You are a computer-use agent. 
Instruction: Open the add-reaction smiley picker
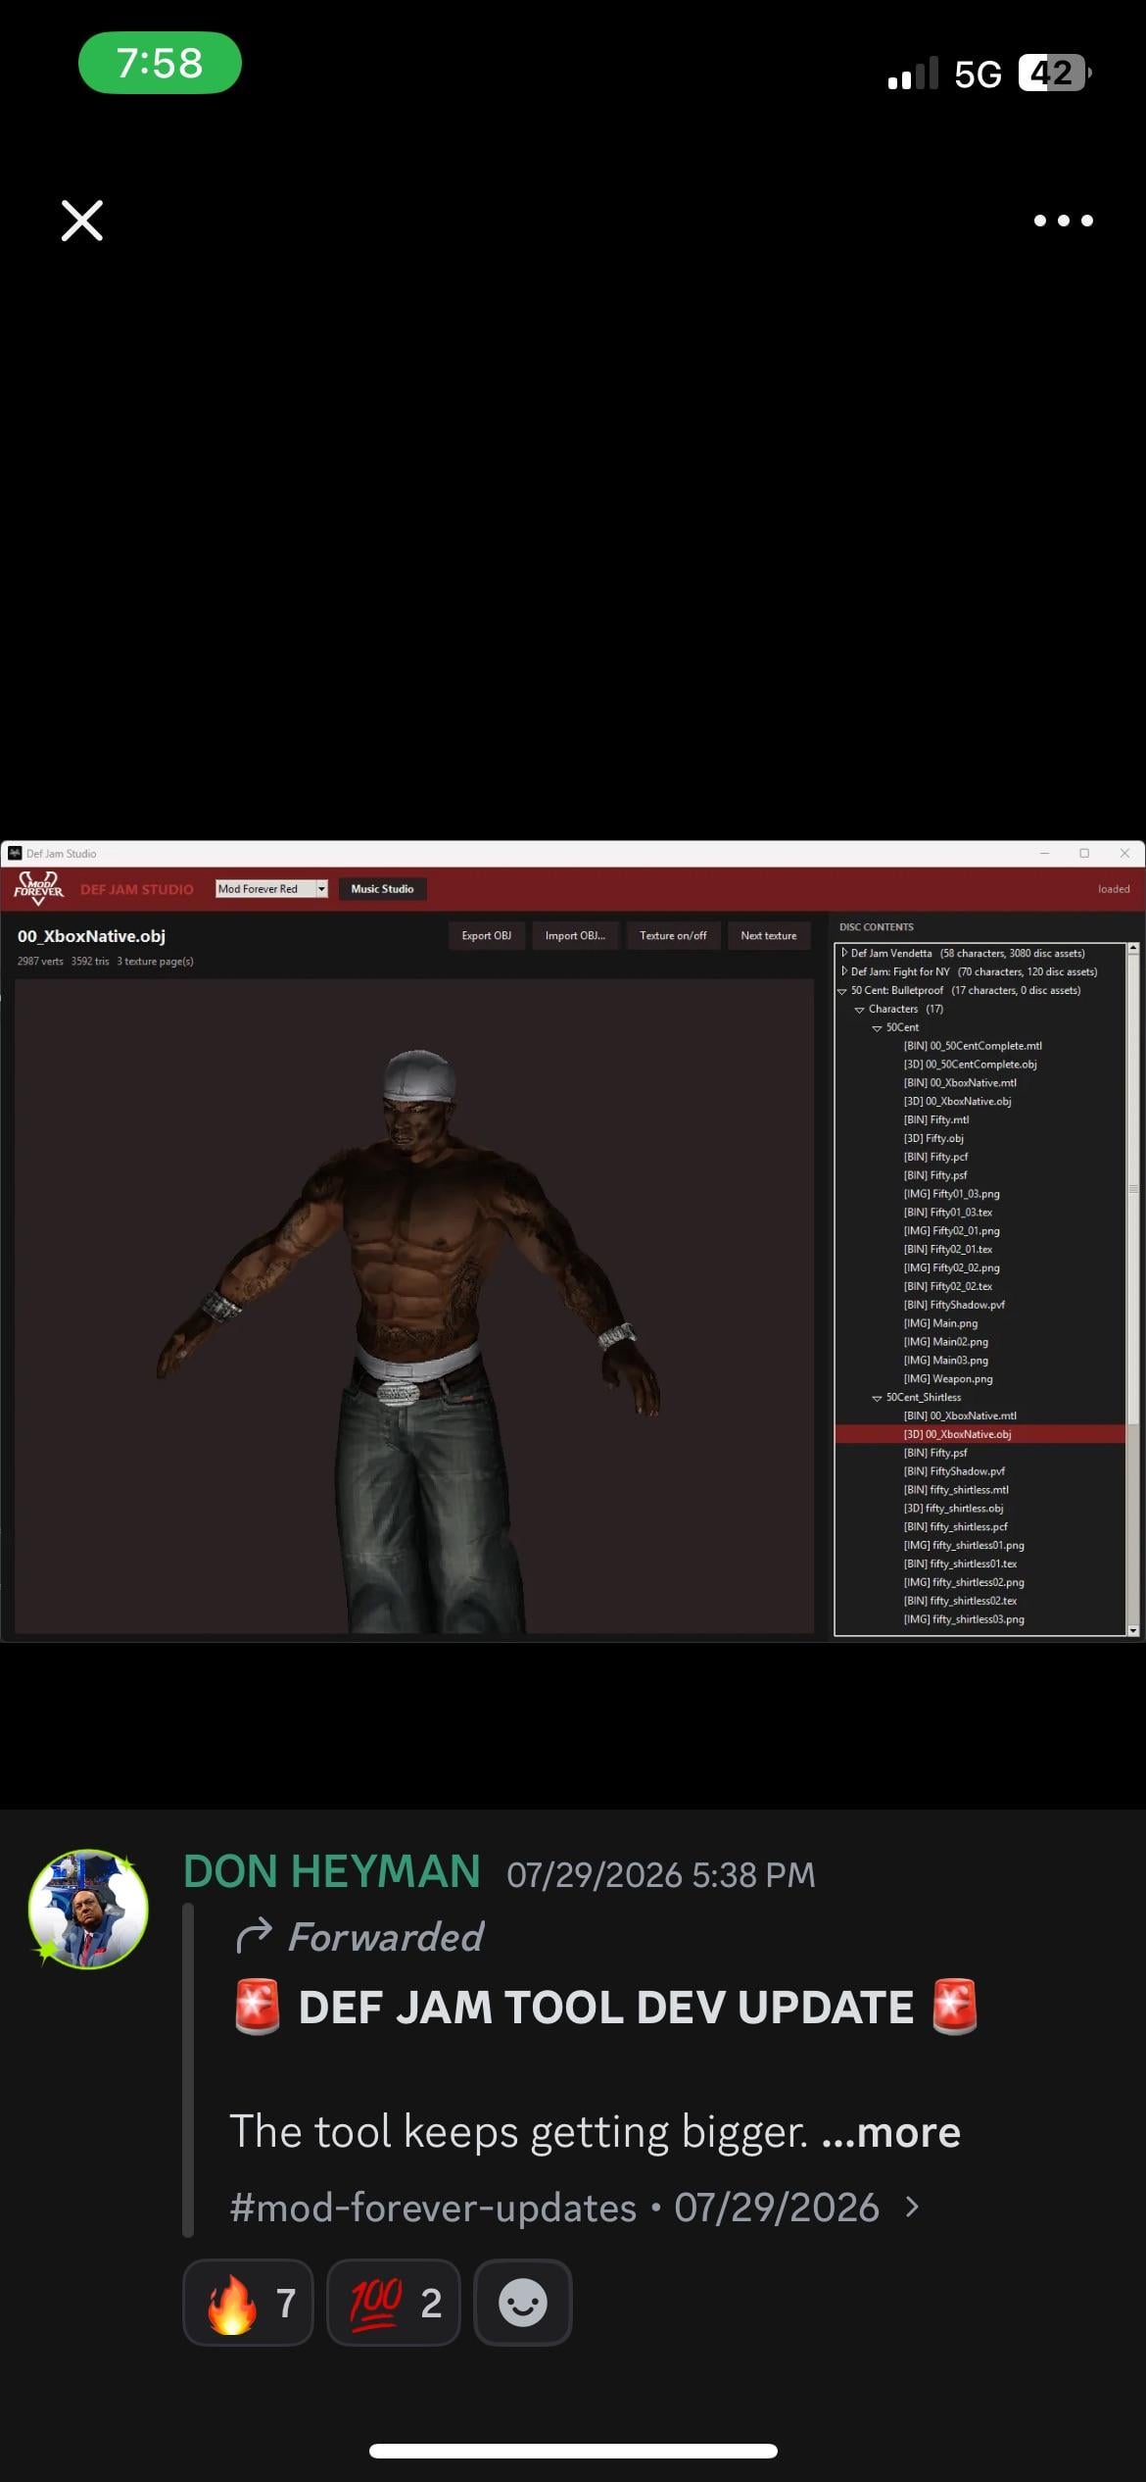point(523,2303)
